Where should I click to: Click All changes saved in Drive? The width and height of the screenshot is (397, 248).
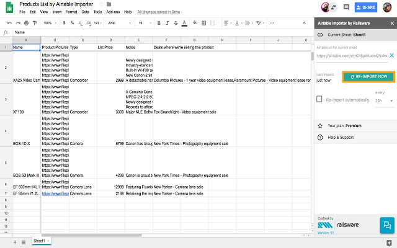coord(159,12)
